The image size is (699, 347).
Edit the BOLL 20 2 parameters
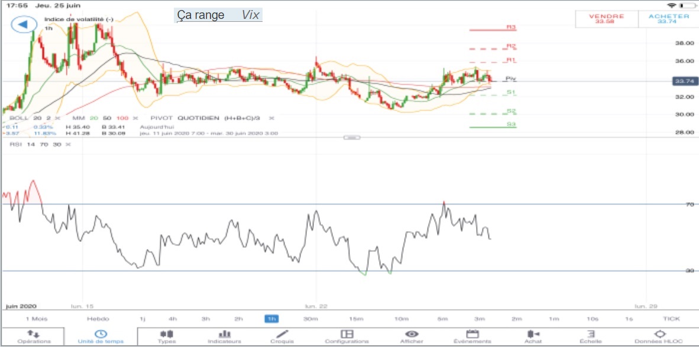coord(29,118)
